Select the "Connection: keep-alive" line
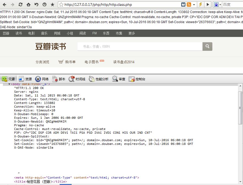 click(x=35, y=107)
